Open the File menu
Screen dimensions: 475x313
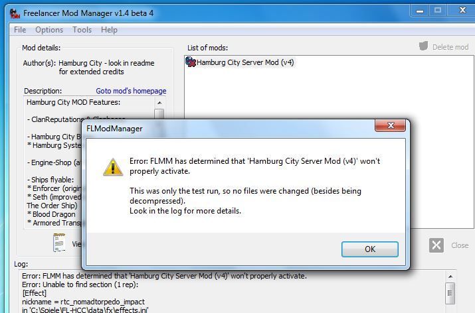[x=20, y=30]
